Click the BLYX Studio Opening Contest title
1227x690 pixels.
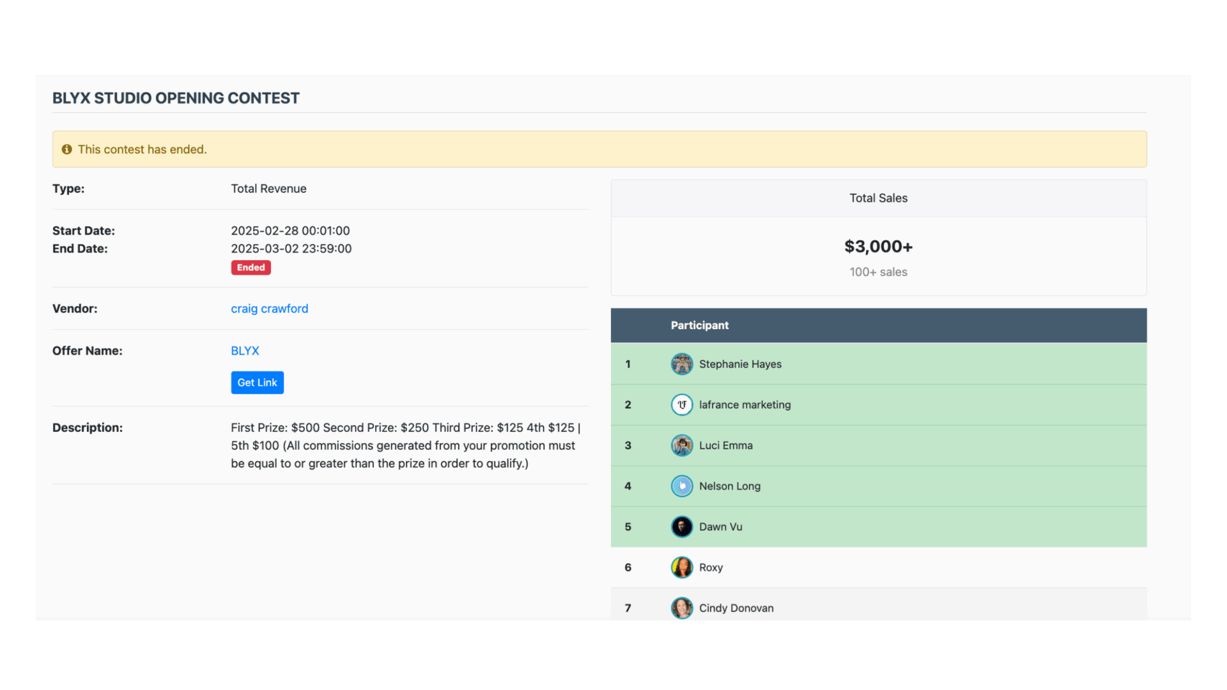176,98
